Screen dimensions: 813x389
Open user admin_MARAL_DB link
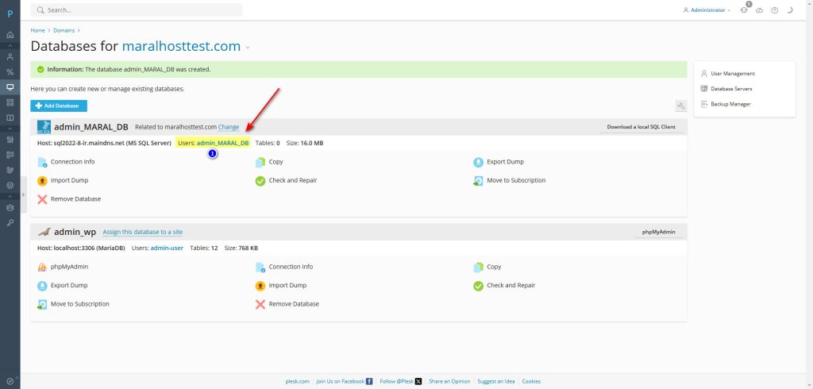[222, 143]
